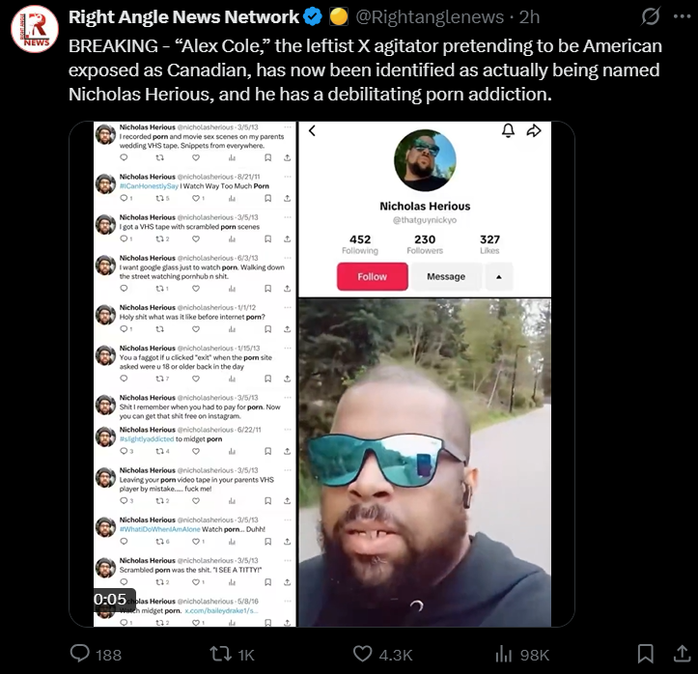Click the blue verified badge
698x674 pixels.
pyautogui.click(x=313, y=17)
